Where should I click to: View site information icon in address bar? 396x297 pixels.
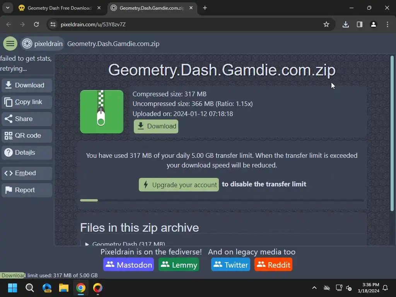tap(53, 24)
